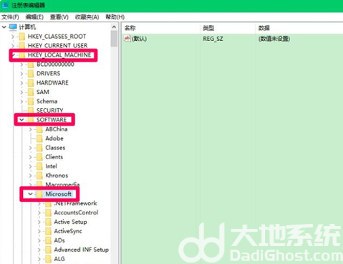Viewport: 343px width, 264px height.
Task: Click the Registry Editor app icon in title bar
Action: 5,5
